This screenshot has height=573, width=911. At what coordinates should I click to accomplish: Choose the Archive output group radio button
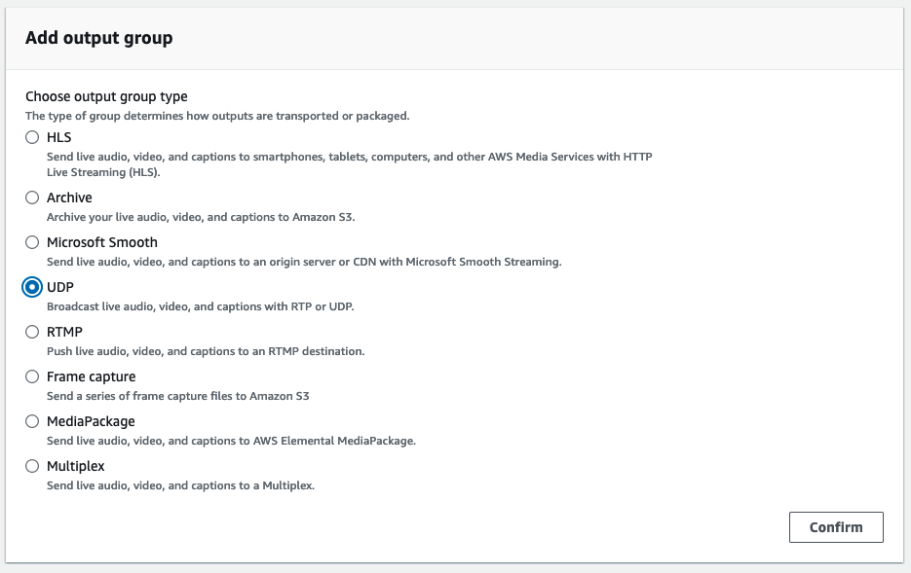tap(33, 197)
